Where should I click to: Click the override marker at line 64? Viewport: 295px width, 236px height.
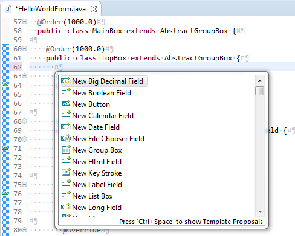click(x=5, y=85)
